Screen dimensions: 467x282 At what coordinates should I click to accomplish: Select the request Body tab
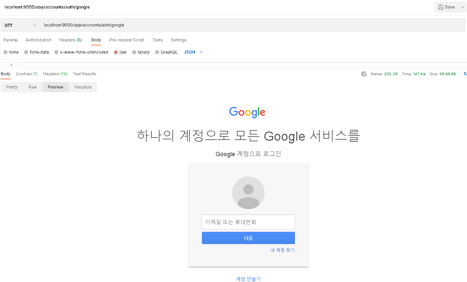pyautogui.click(x=96, y=40)
